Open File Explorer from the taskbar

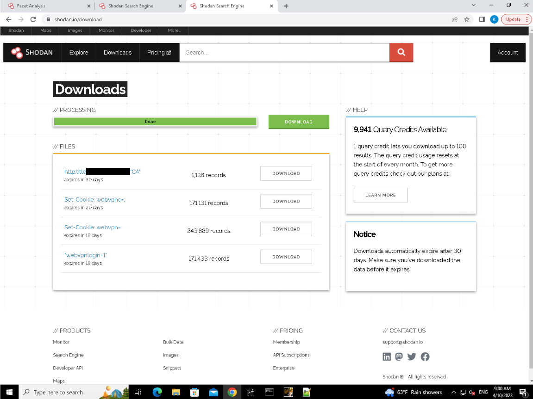pos(176,392)
